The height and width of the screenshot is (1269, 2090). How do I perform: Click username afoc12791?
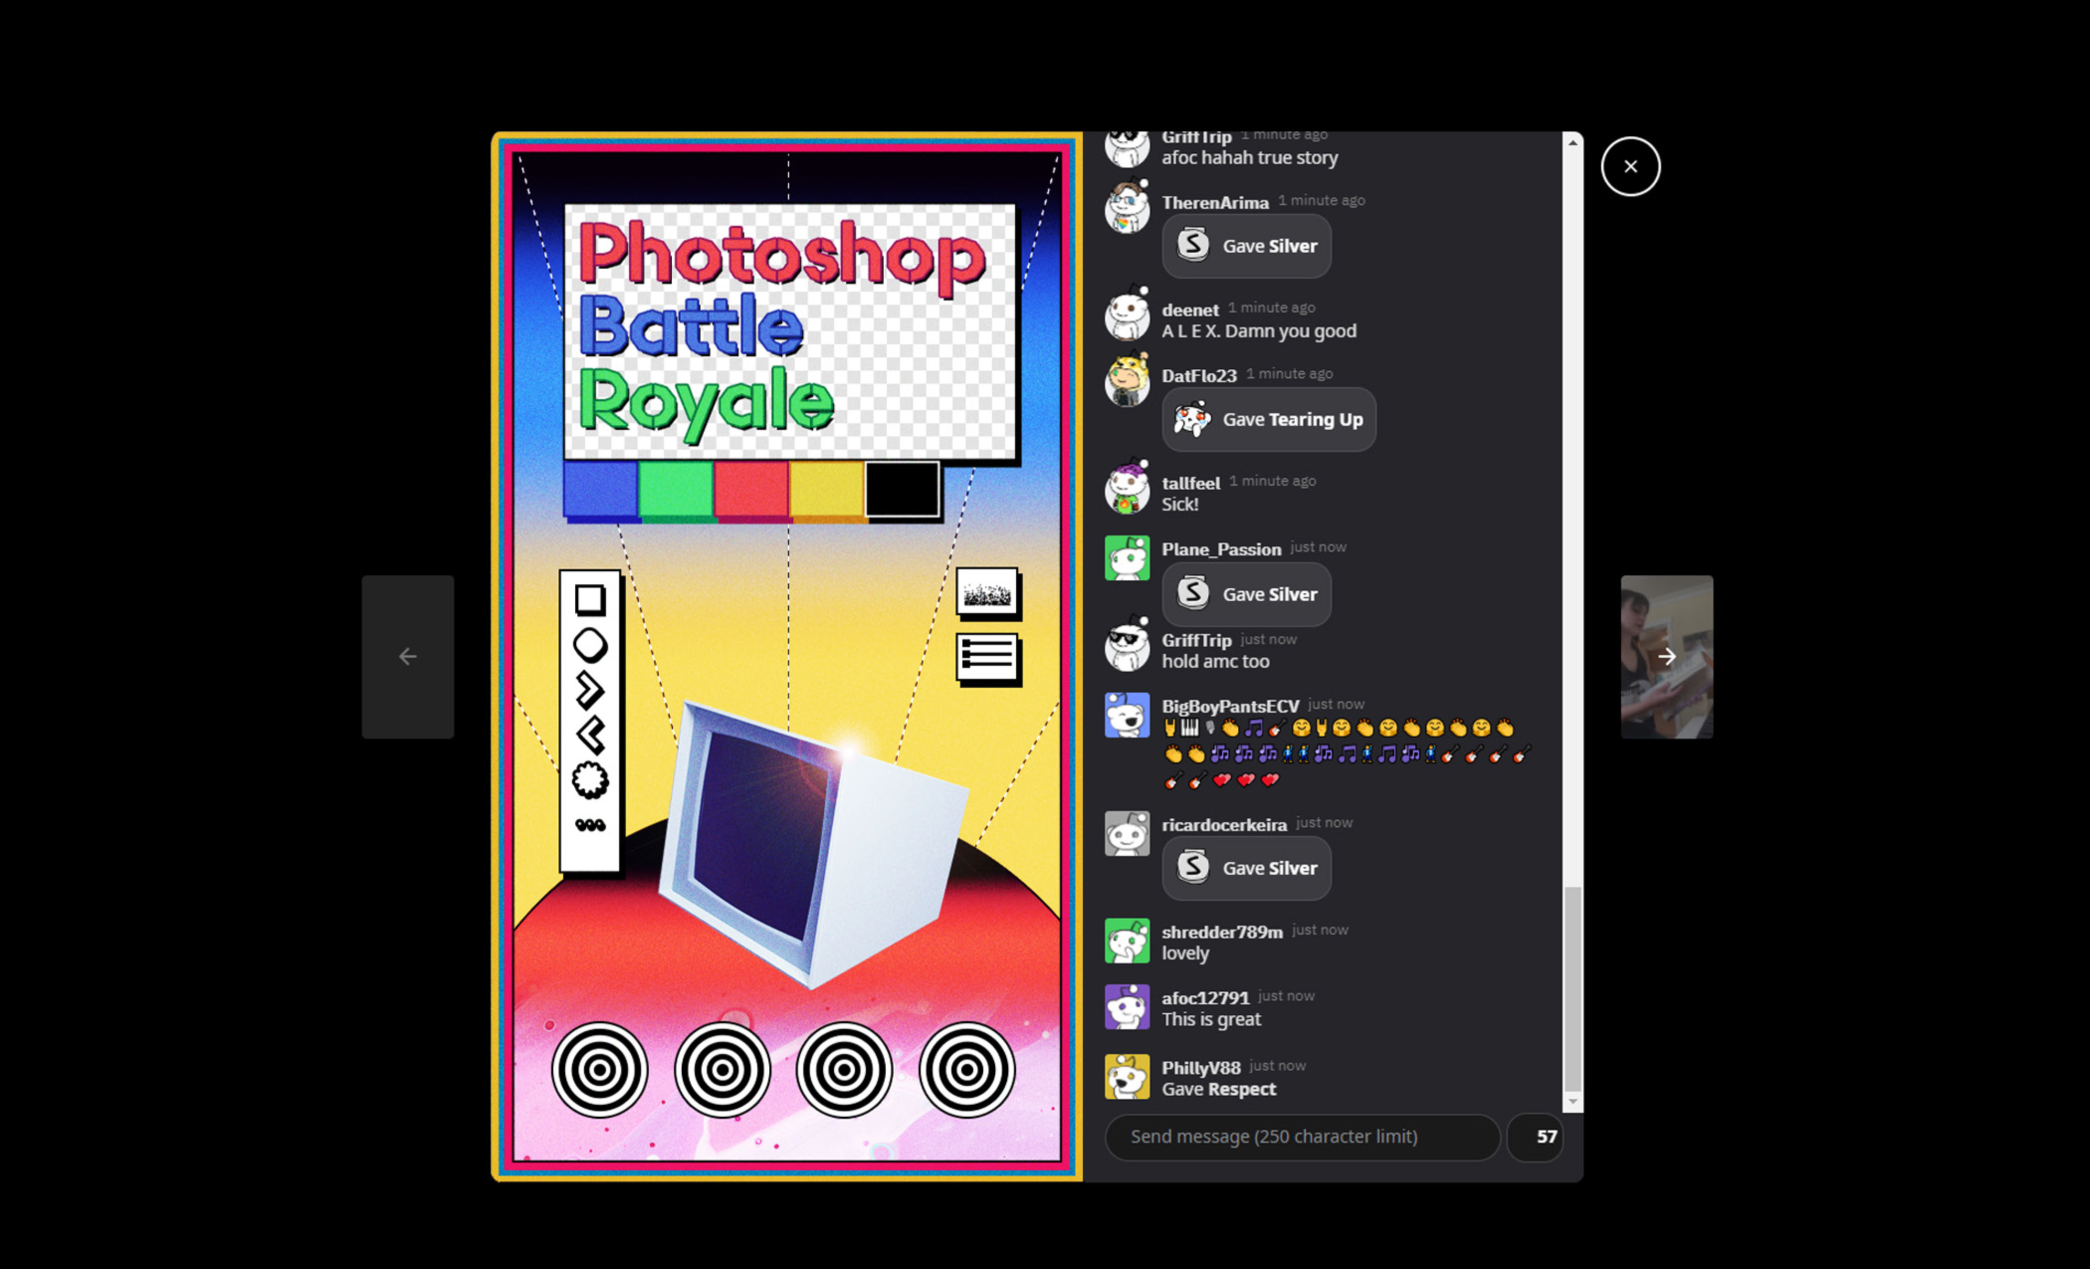pyautogui.click(x=1205, y=998)
